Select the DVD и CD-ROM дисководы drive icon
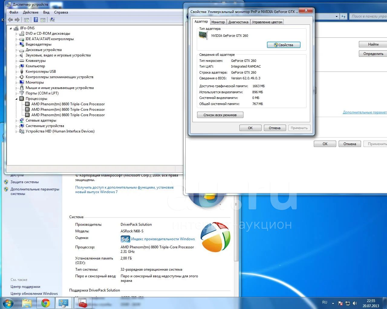The width and height of the screenshot is (387, 309). [22, 33]
